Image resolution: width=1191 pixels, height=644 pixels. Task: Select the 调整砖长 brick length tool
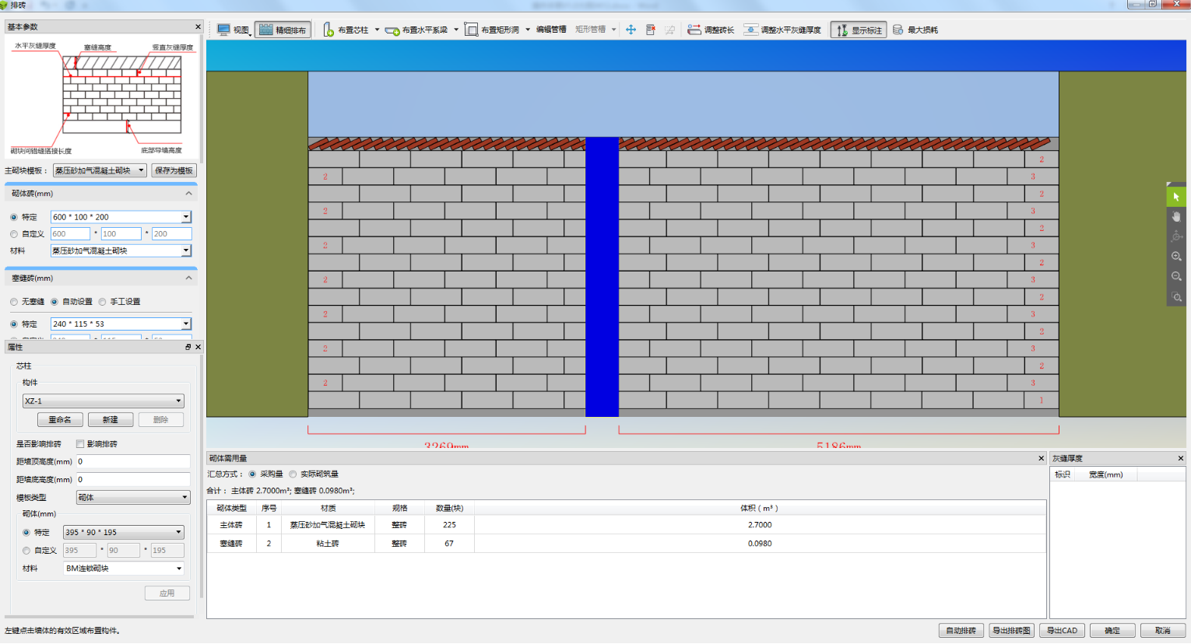pyautogui.click(x=711, y=30)
